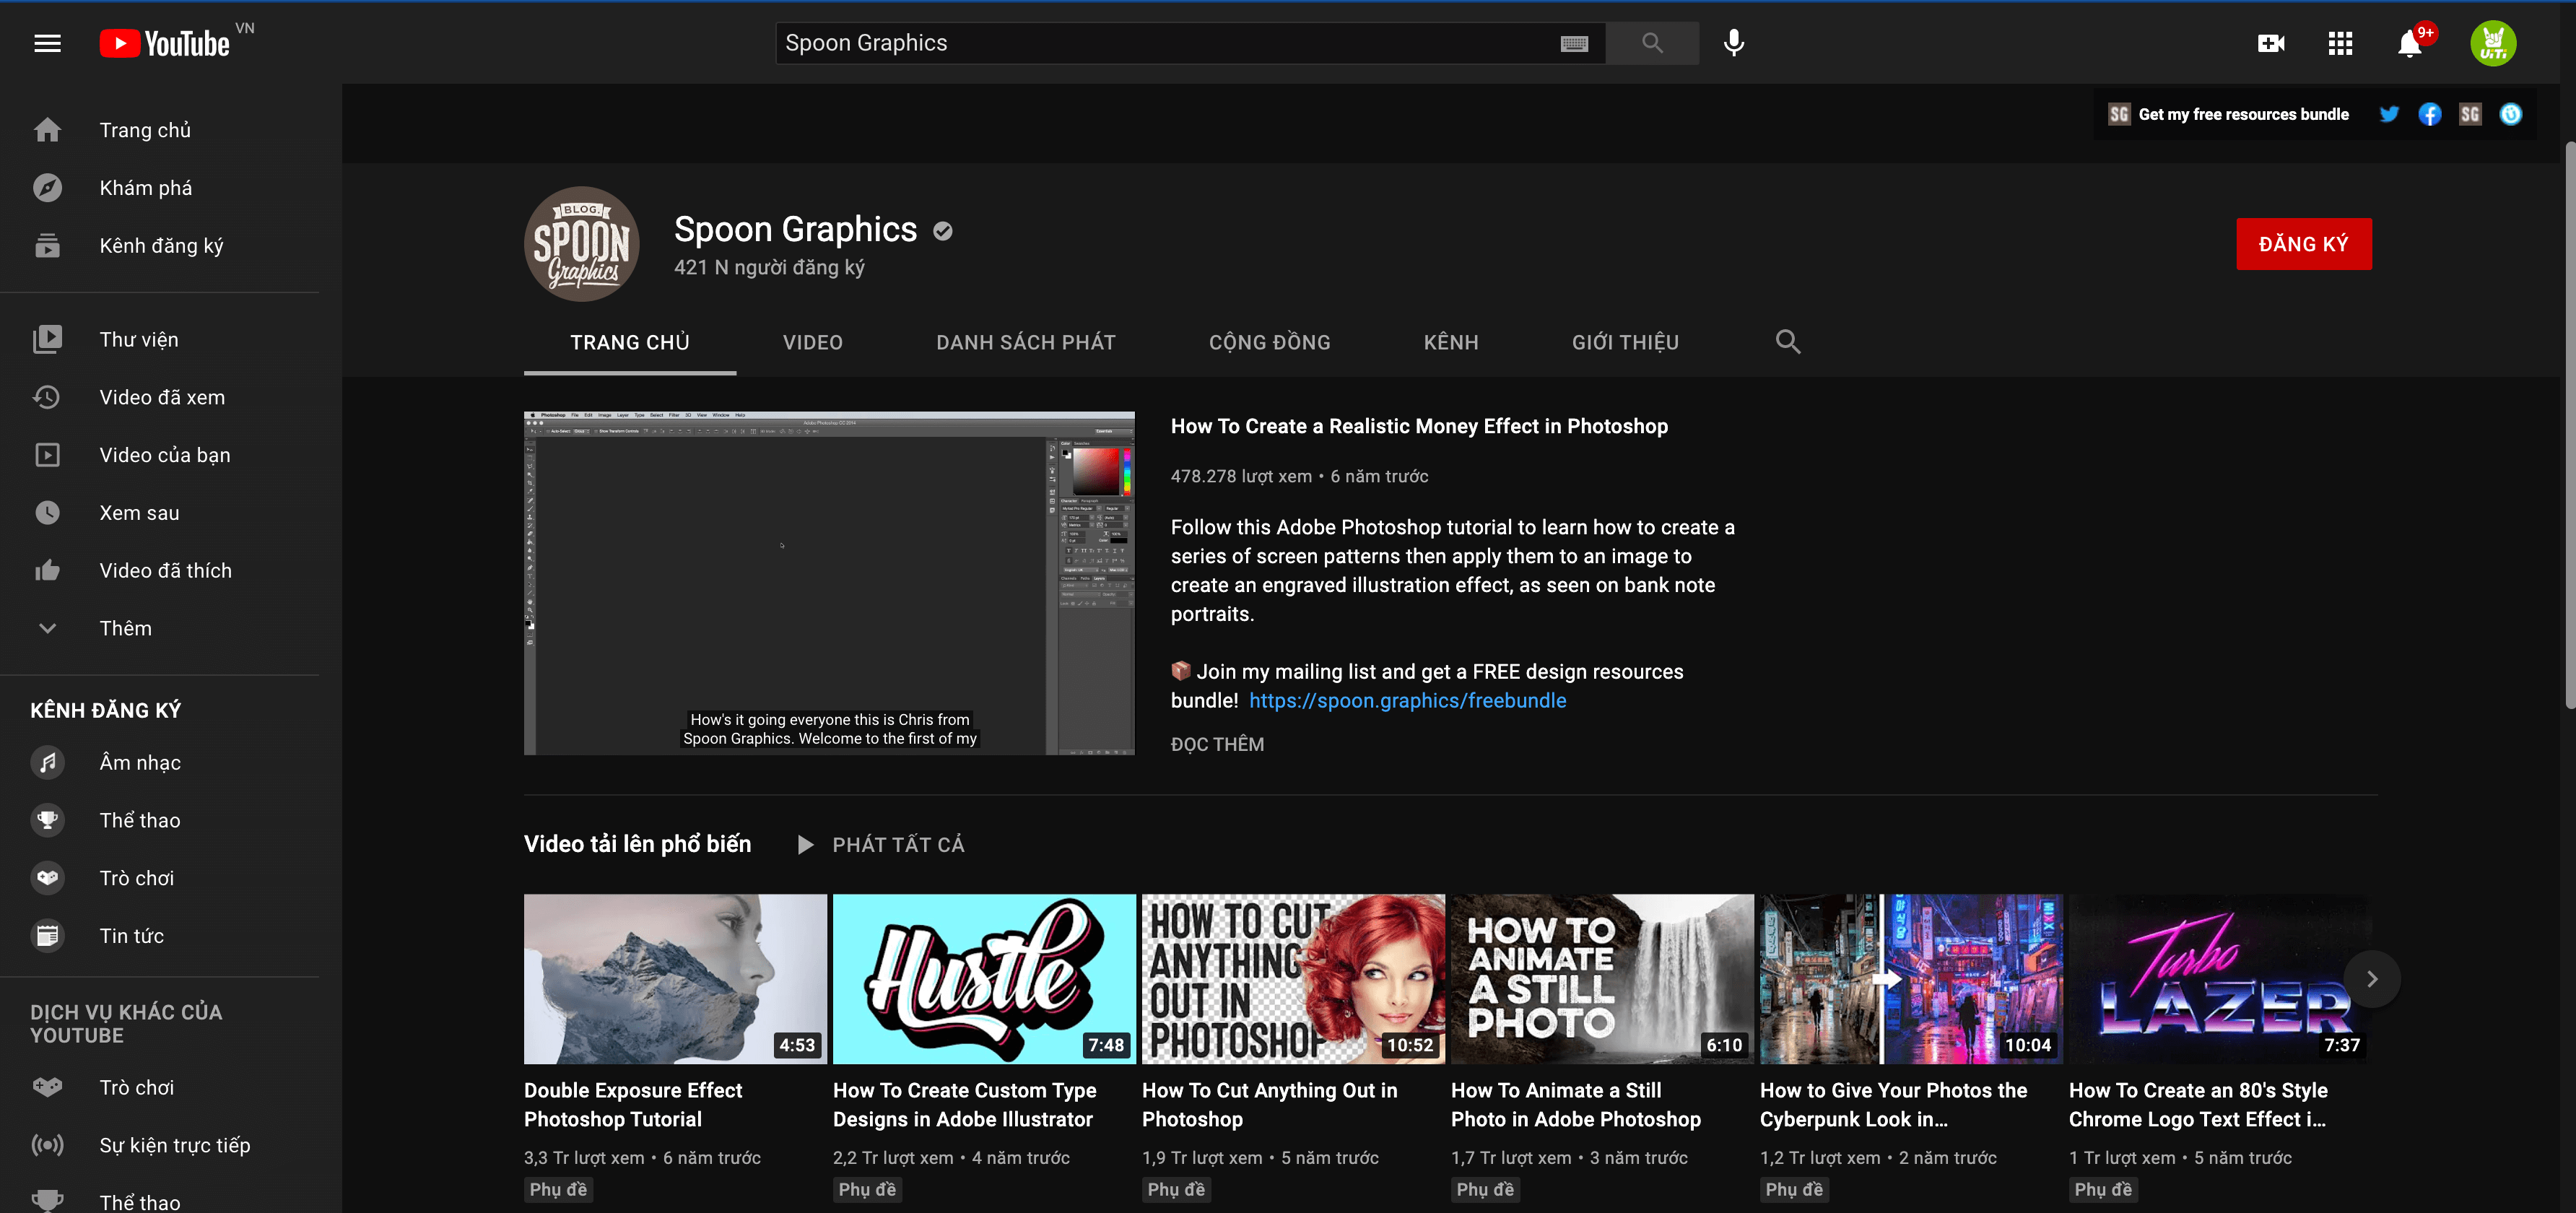Open Double Exposure Effect video thumbnail
Viewport: 2576px width, 1213px height.
(675, 978)
